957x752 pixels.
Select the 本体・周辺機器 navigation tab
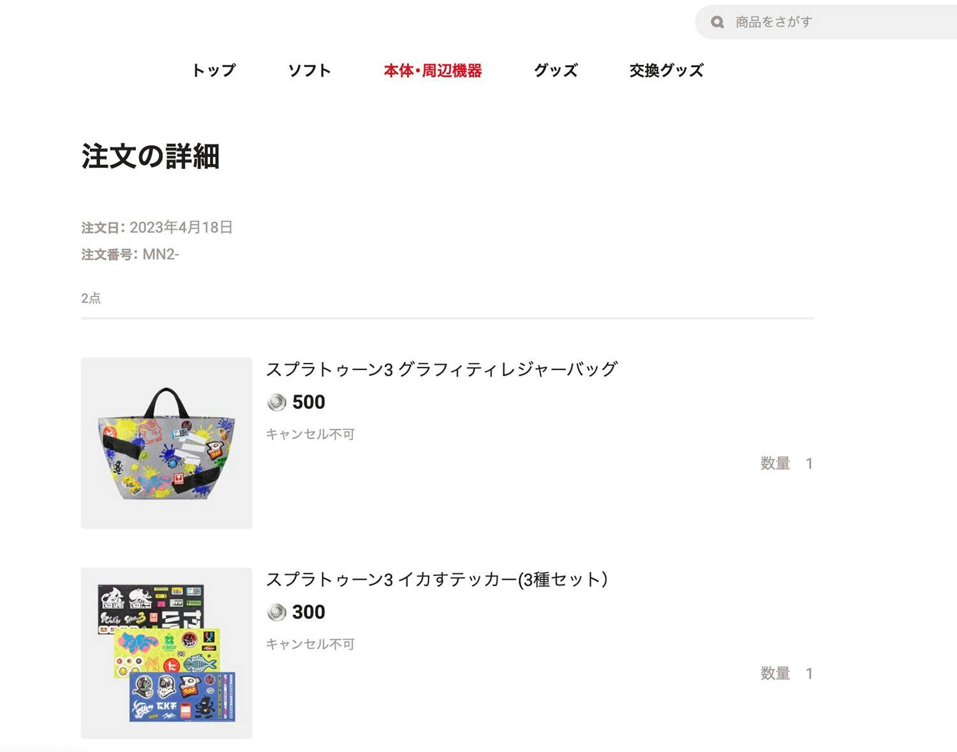tap(433, 70)
